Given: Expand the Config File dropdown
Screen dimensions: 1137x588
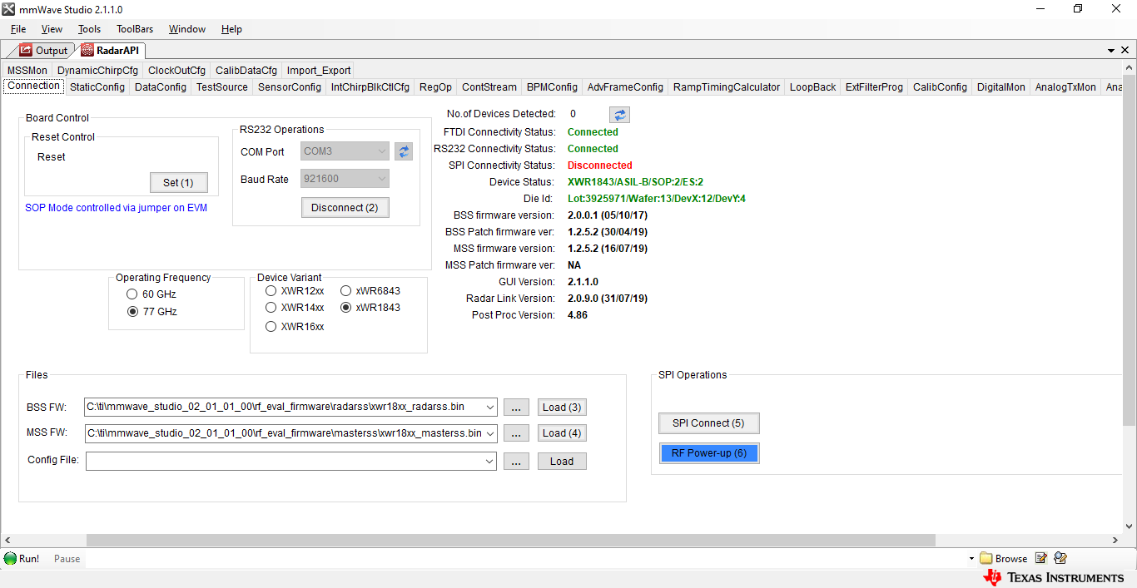Looking at the screenshot, I should pyautogui.click(x=489, y=461).
